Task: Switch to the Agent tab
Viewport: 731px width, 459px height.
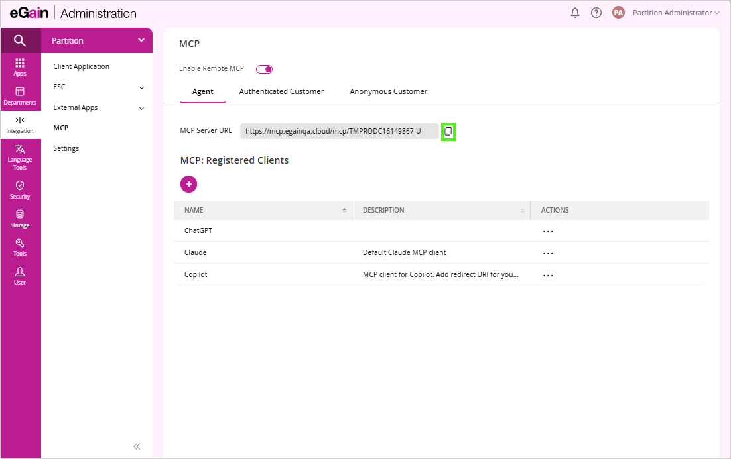Action: coord(203,91)
